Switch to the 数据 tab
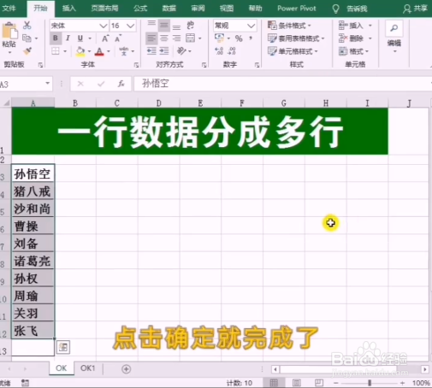 pos(169,9)
